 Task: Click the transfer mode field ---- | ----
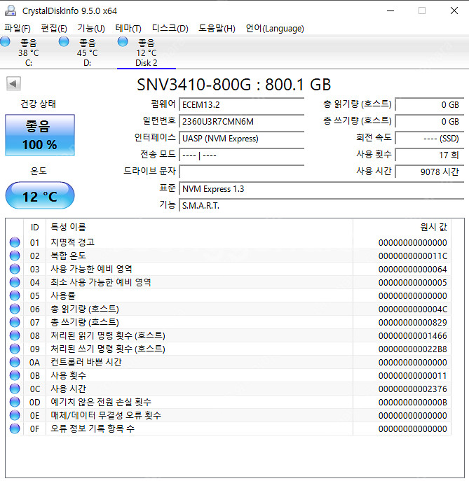point(242,155)
